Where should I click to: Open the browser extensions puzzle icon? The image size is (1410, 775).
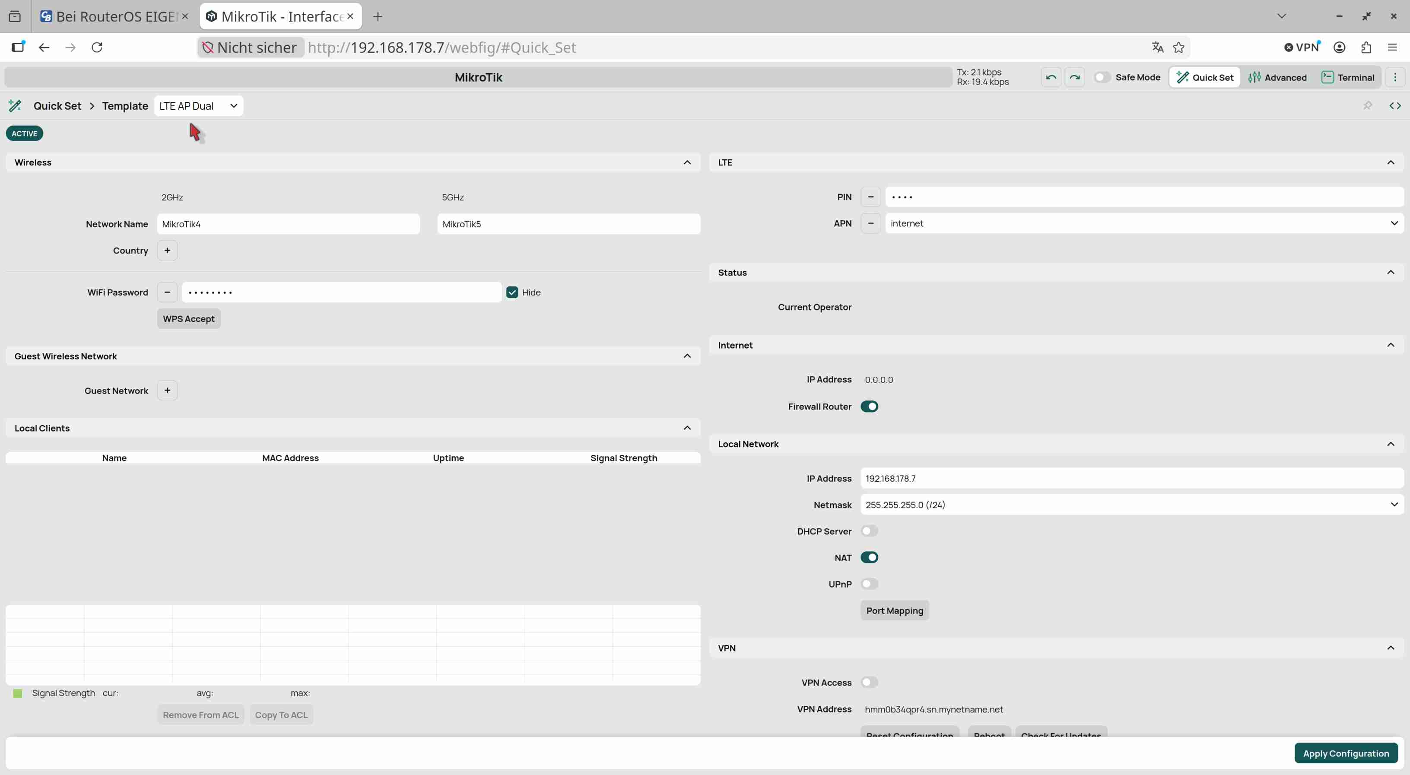pyautogui.click(x=1366, y=48)
